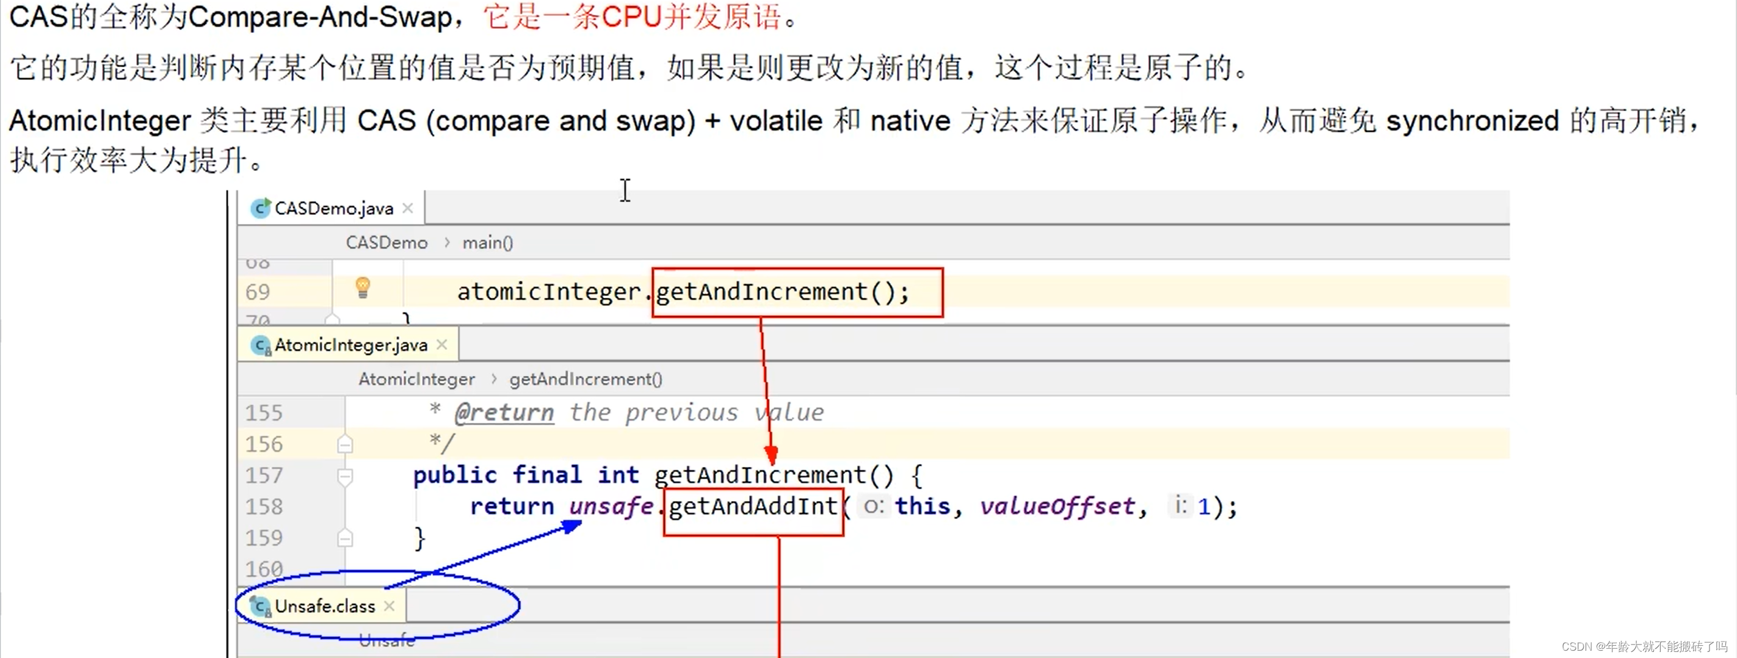1737x658 pixels.
Task: Click the unsafe field reference on line 158
Action: click(x=611, y=506)
